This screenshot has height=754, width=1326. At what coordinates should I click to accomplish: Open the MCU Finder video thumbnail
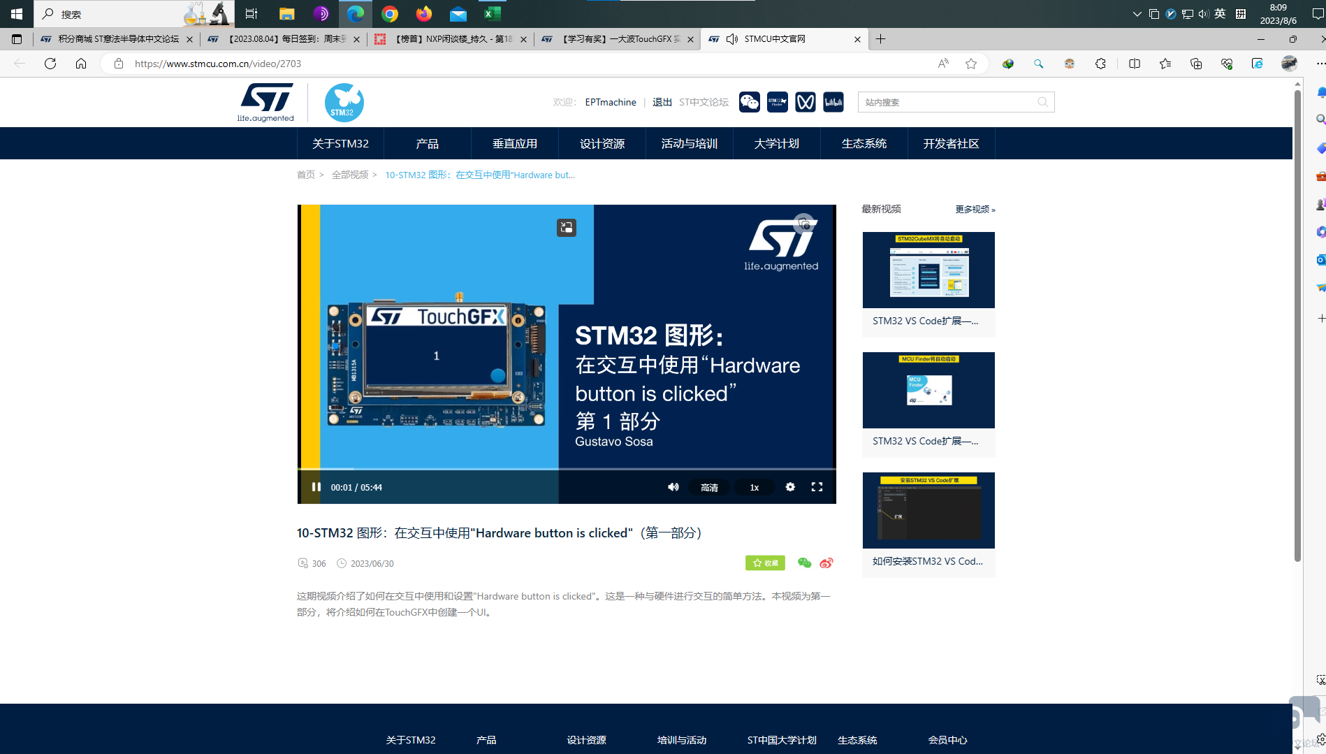coord(928,390)
